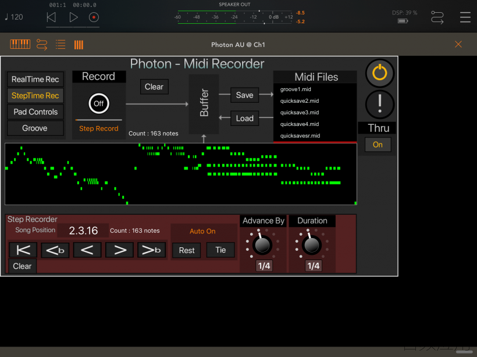Image resolution: width=477 pixels, height=357 pixels.
Task: Close the Photon AU plugin window
Action: (x=458, y=44)
